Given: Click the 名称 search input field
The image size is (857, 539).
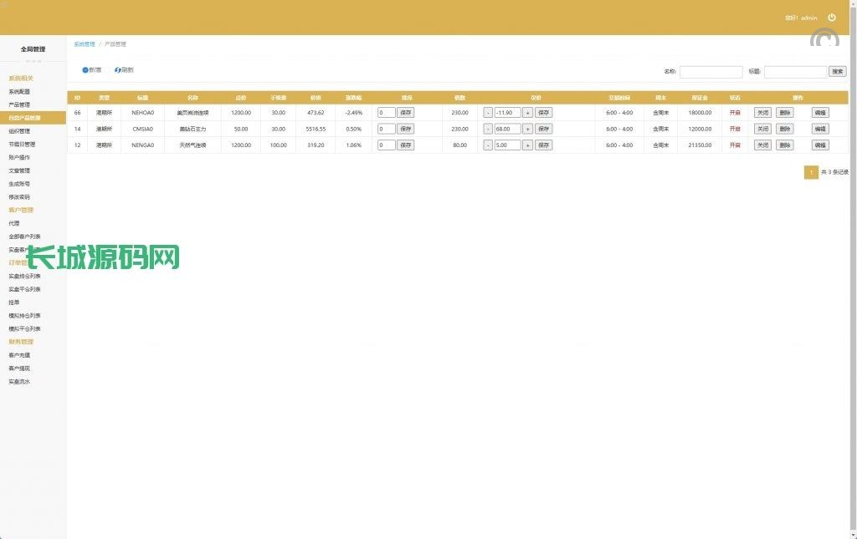Looking at the screenshot, I should click(x=711, y=72).
